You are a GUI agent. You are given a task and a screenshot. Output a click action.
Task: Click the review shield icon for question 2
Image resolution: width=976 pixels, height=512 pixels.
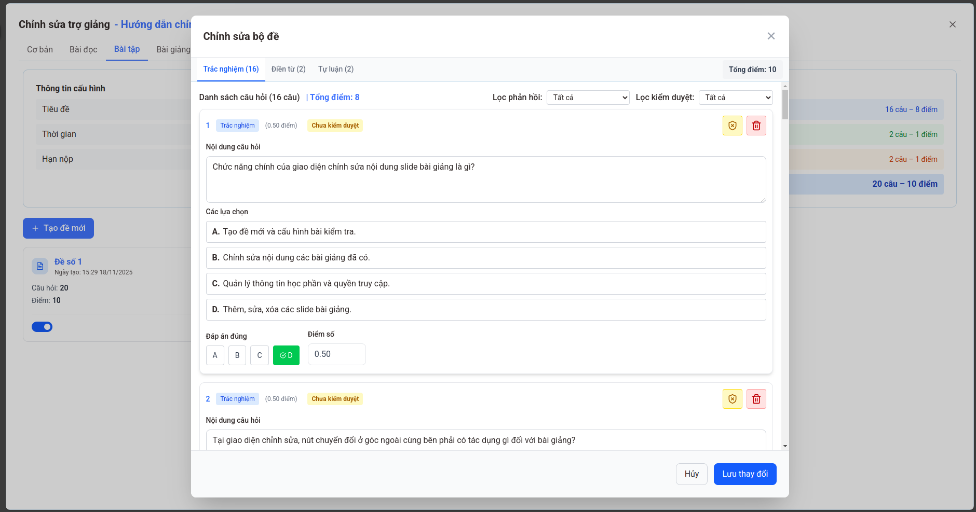(732, 399)
